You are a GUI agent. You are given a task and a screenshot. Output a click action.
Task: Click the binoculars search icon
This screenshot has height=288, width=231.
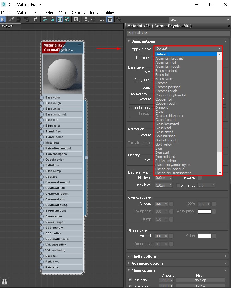pos(4,282)
